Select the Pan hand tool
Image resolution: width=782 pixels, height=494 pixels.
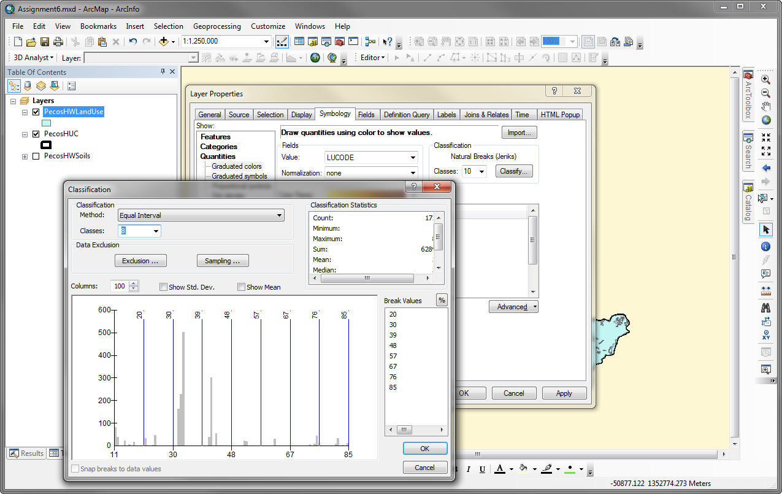[x=765, y=106]
